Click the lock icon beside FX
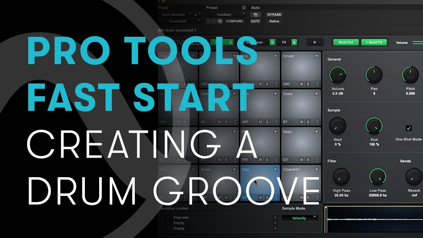This screenshot has height=238, width=423. [294, 42]
